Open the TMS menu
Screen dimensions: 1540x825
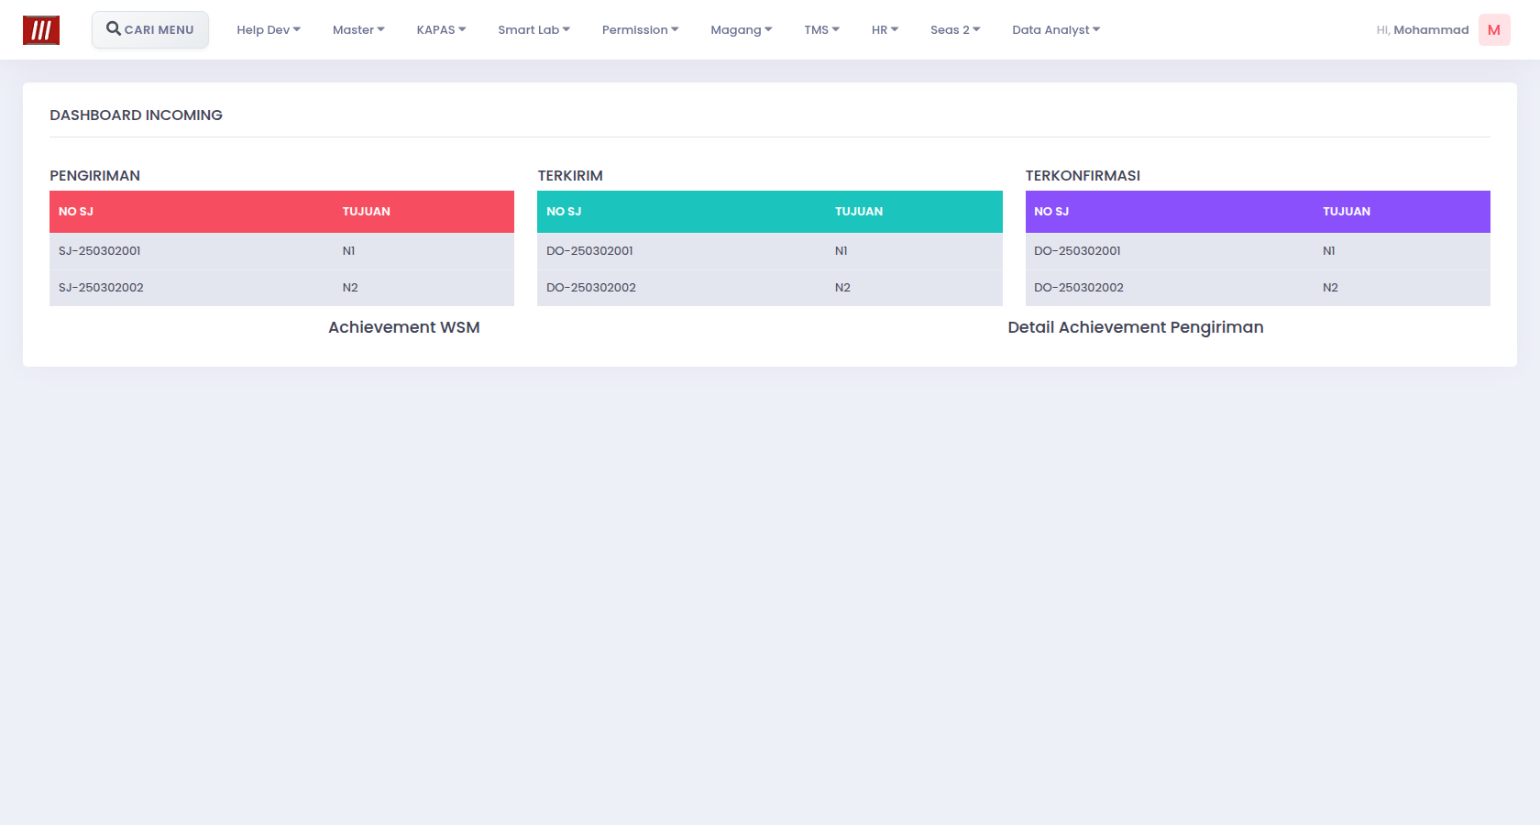click(821, 30)
